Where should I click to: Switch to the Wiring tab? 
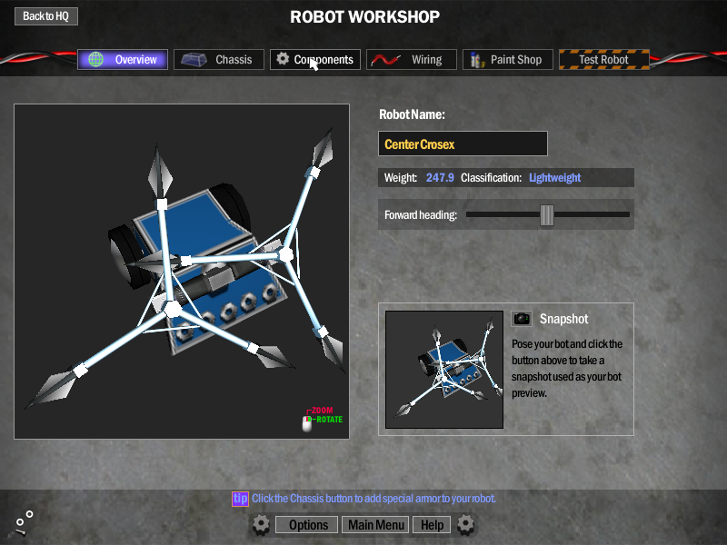tap(412, 59)
